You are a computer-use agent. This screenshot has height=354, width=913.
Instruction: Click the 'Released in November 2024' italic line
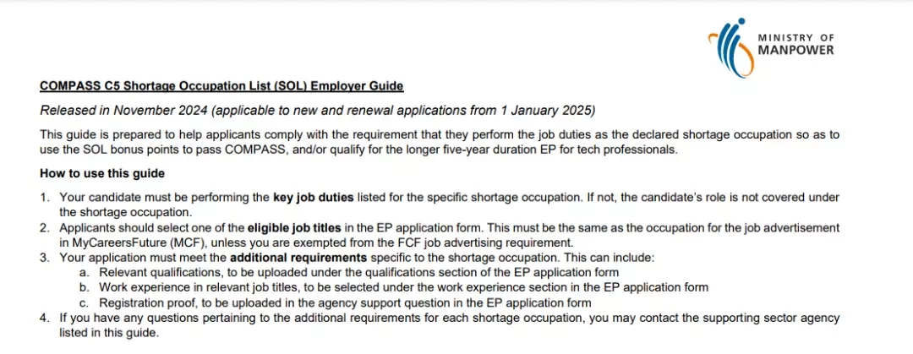pyautogui.click(x=318, y=110)
